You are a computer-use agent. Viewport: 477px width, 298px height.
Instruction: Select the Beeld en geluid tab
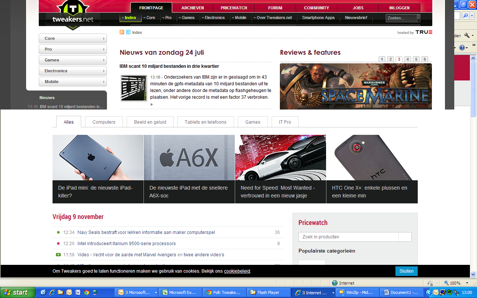pyautogui.click(x=150, y=122)
